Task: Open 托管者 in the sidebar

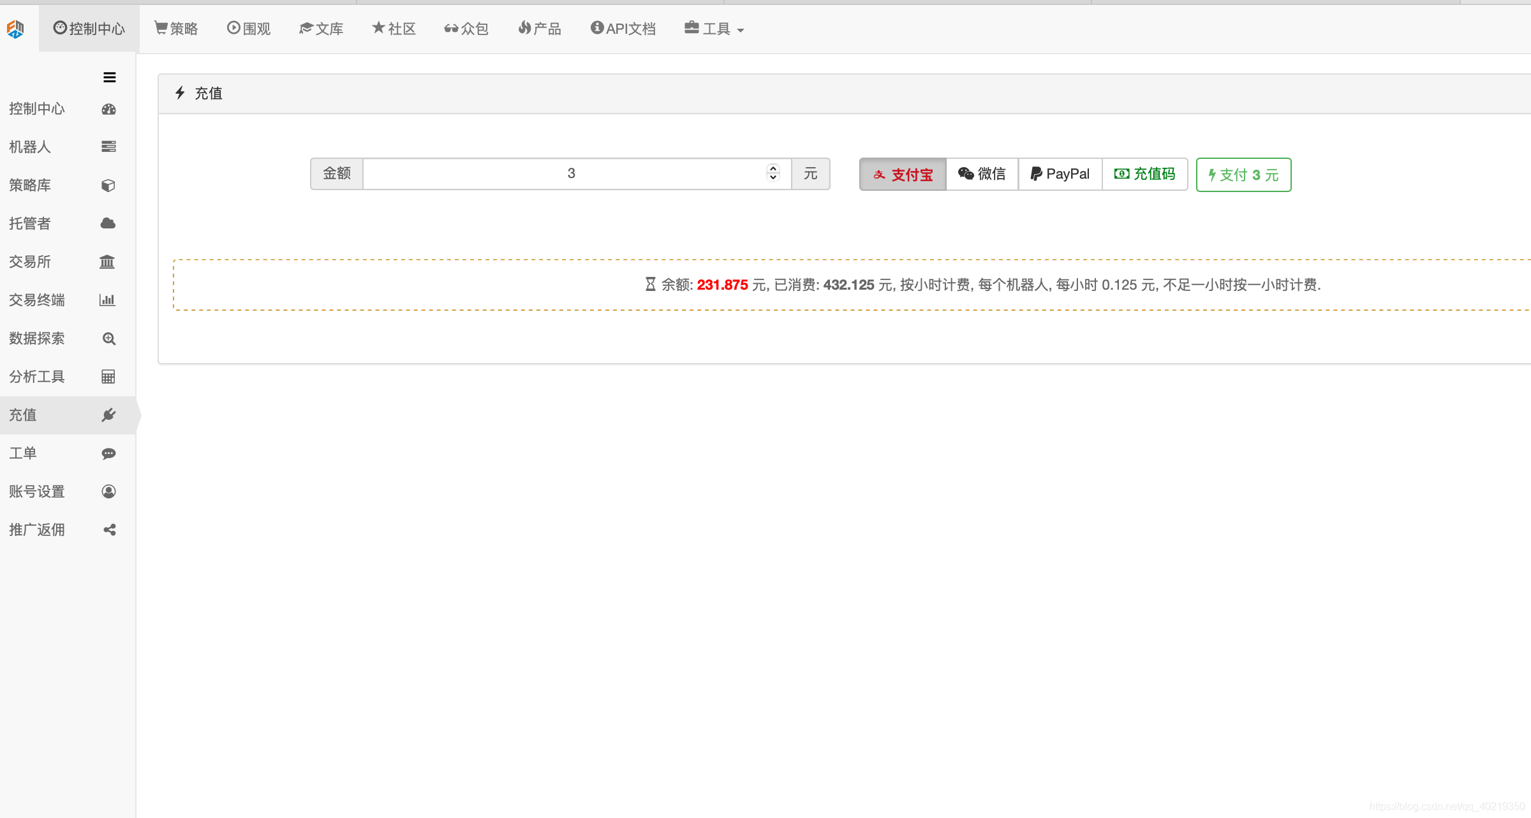Action: [x=68, y=223]
